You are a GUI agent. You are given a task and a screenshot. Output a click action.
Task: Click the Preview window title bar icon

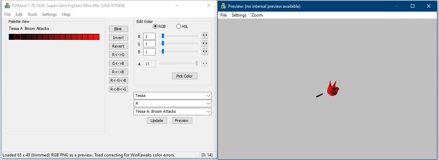point(223,6)
